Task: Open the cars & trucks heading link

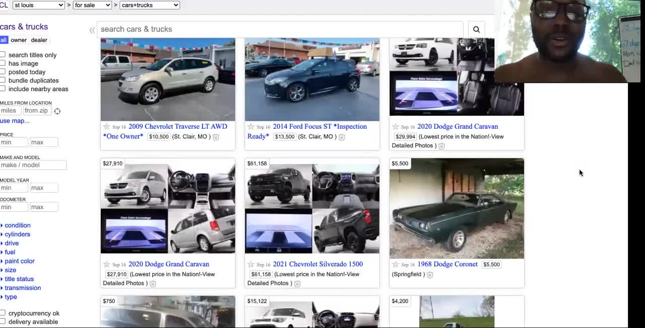Action: pos(24,27)
